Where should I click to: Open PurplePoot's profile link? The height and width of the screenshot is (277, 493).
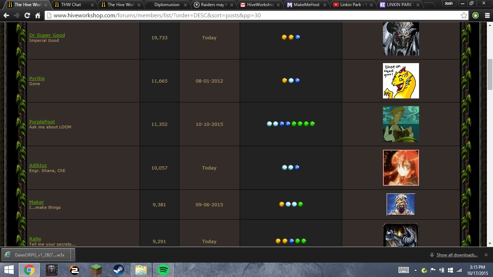coord(42,122)
